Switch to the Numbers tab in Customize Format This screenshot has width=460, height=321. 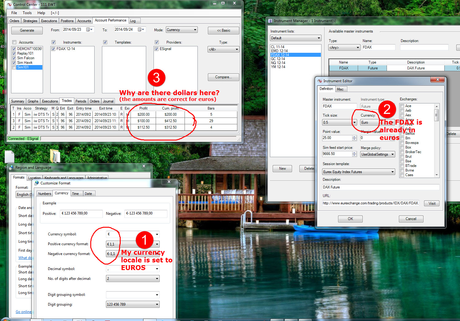click(45, 194)
